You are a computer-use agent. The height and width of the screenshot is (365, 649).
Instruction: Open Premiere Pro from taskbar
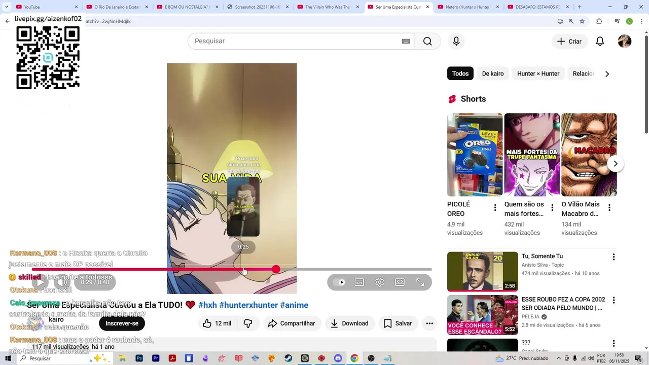point(156,358)
